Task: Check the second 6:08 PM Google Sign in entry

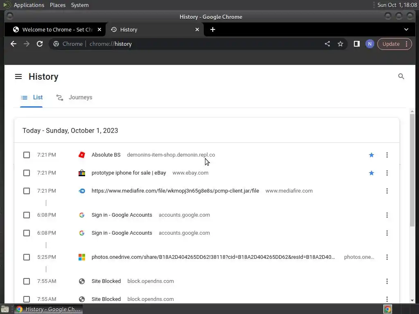Action: [x=27, y=233]
